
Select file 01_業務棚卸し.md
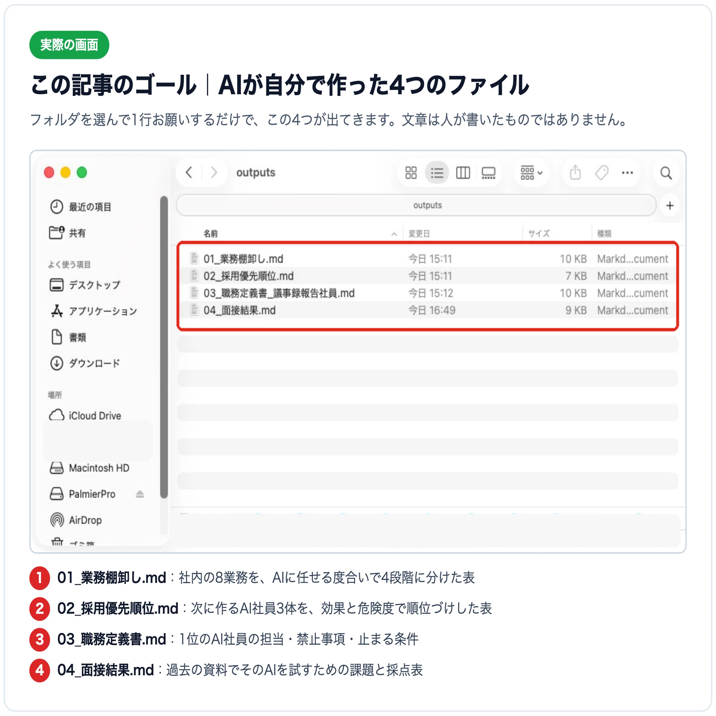428,259
